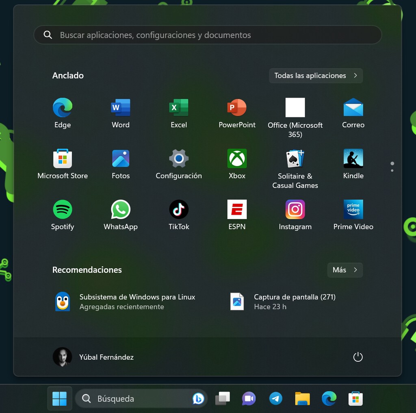The height and width of the screenshot is (413, 416).
Task: Open Captura de pantalla (271) file
Action: click(x=284, y=302)
